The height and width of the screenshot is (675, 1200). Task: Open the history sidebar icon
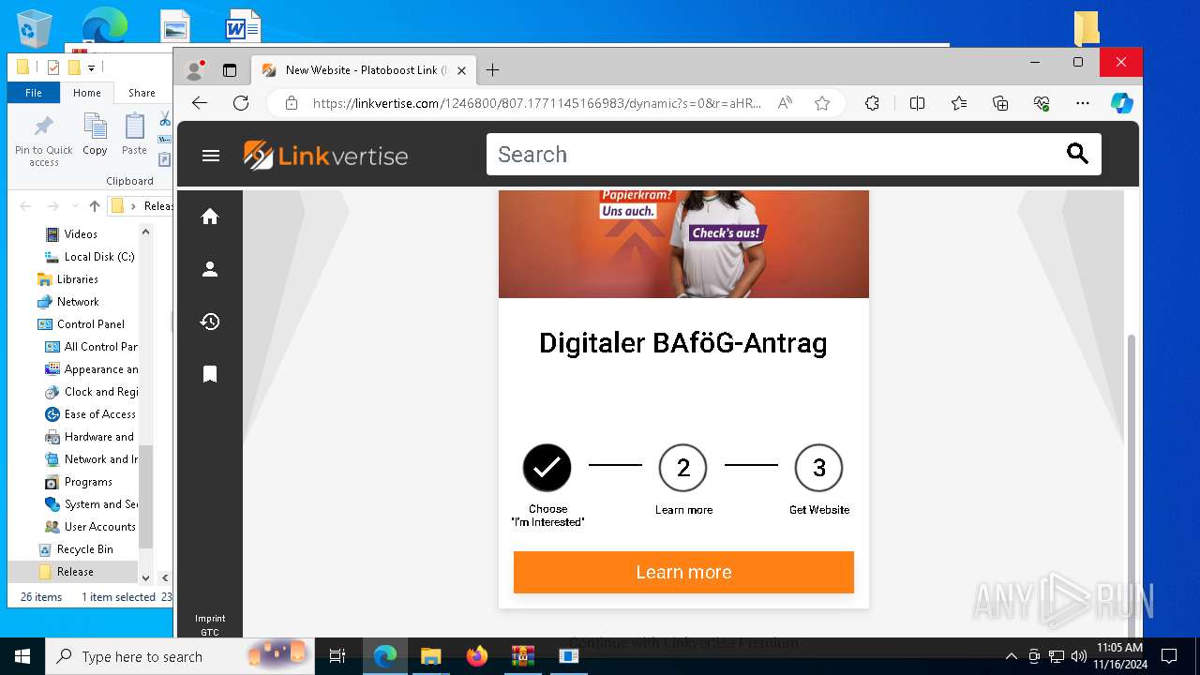210,322
